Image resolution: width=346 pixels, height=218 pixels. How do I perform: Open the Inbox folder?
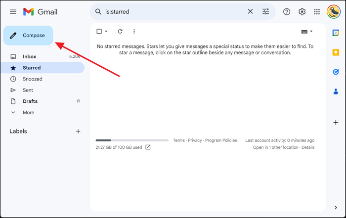click(43, 56)
